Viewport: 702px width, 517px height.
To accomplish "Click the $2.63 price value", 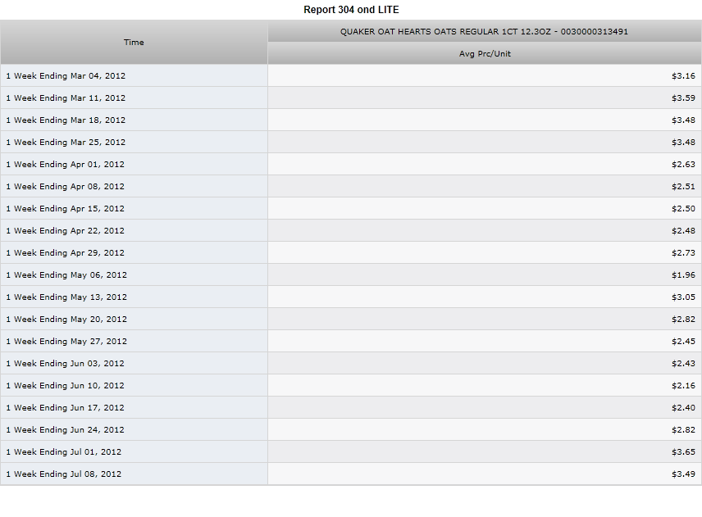I will point(683,164).
